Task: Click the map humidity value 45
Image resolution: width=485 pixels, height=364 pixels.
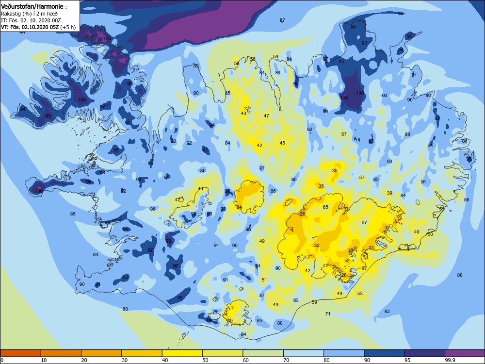Action: pyautogui.click(x=282, y=143)
